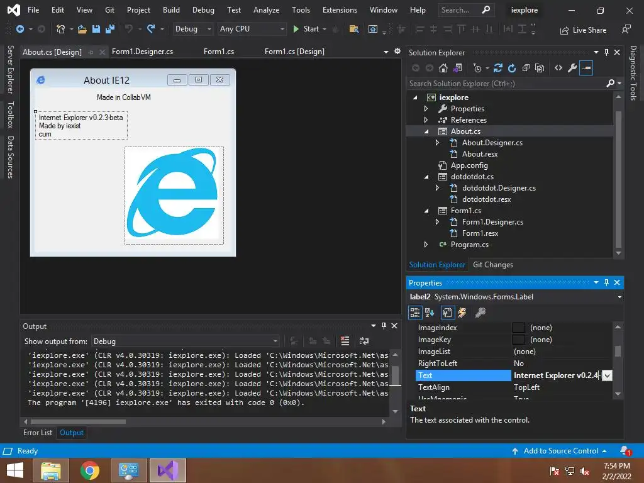The image size is (644, 483).
Task: Click the Sync with Active Document icon
Action: coord(498,68)
